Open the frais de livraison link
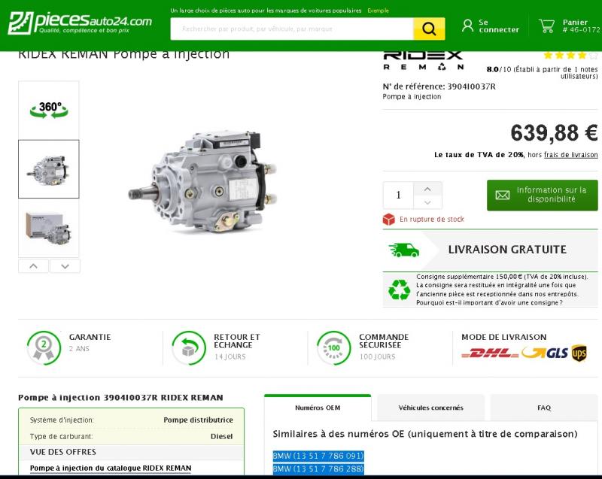602x479 pixels. [571, 155]
